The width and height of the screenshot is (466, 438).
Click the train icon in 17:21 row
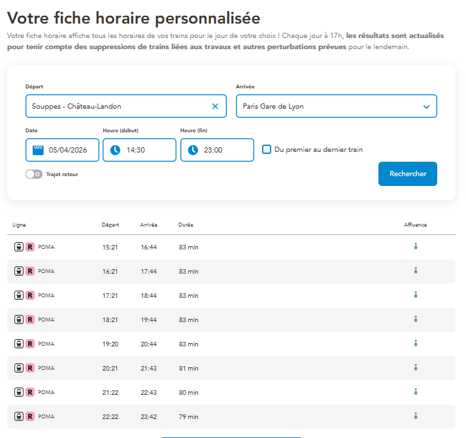pyautogui.click(x=19, y=295)
